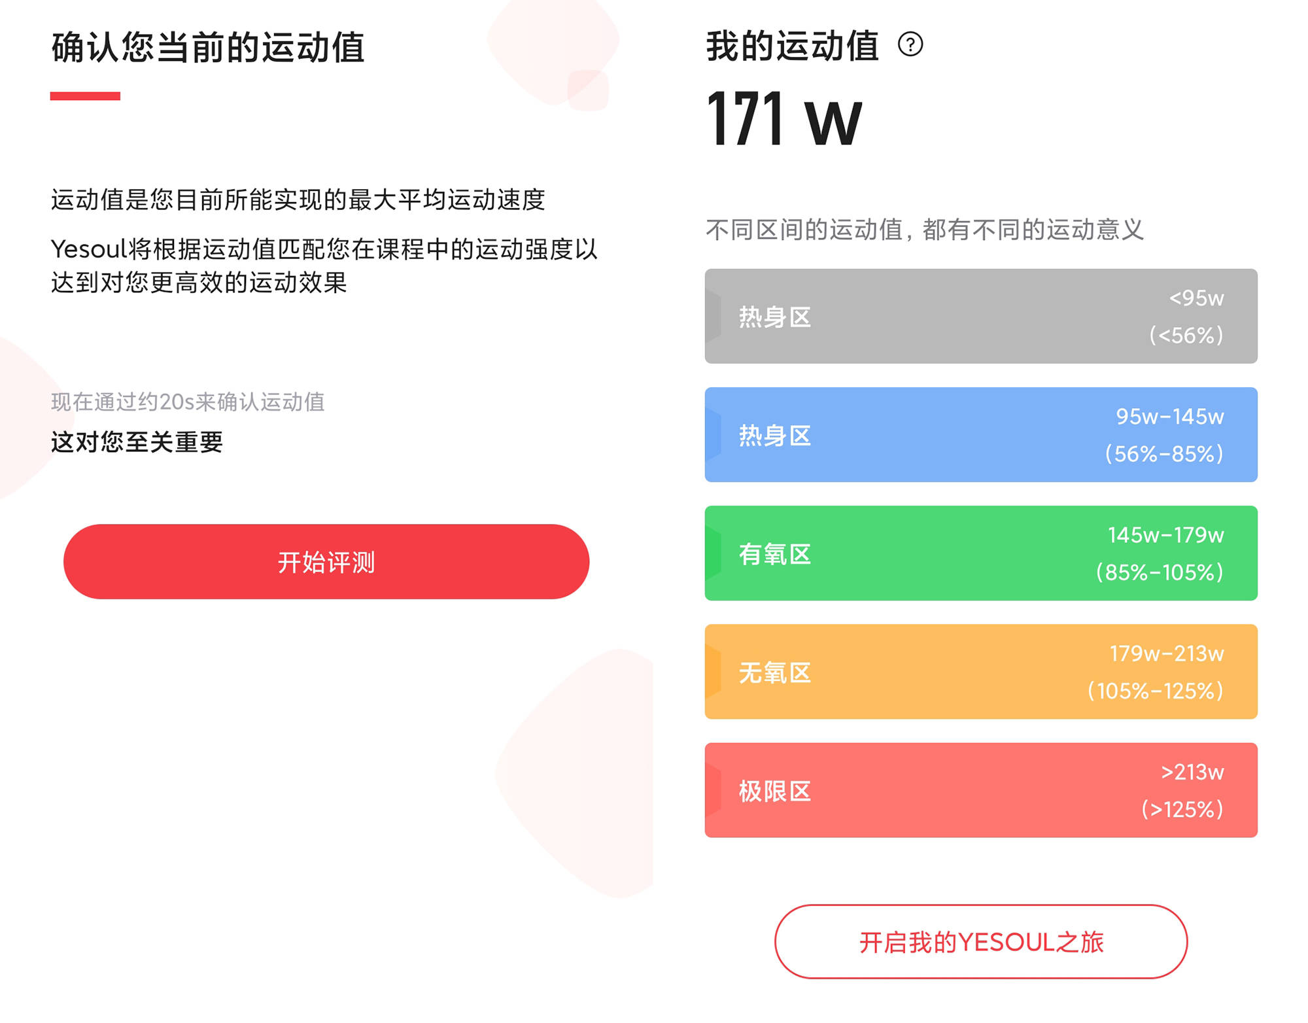Click the 171 w exercise value
1308x1023 pixels.
pos(785,119)
